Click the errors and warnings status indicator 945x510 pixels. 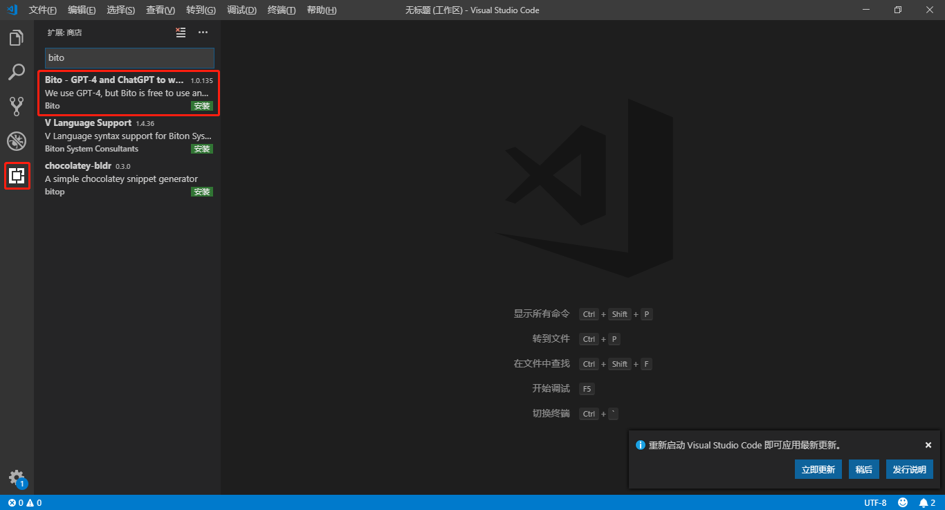(x=25, y=503)
